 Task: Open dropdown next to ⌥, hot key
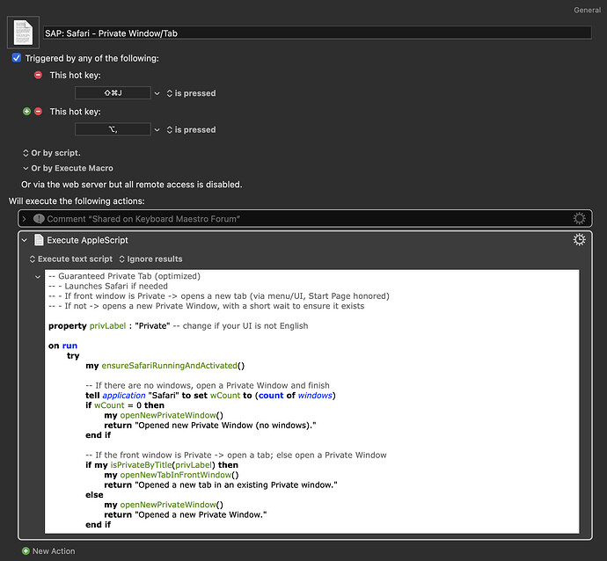click(x=157, y=129)
